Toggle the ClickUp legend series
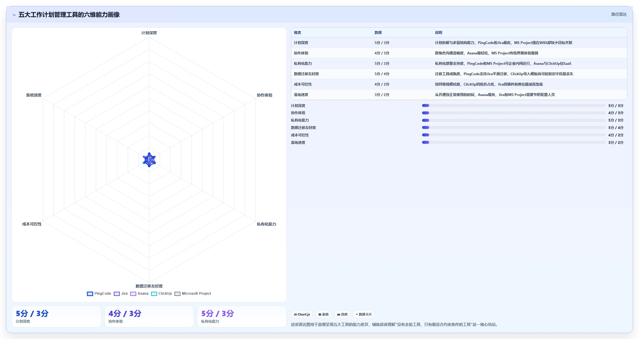This screenshot has height=339, width=639. [161, 294]
